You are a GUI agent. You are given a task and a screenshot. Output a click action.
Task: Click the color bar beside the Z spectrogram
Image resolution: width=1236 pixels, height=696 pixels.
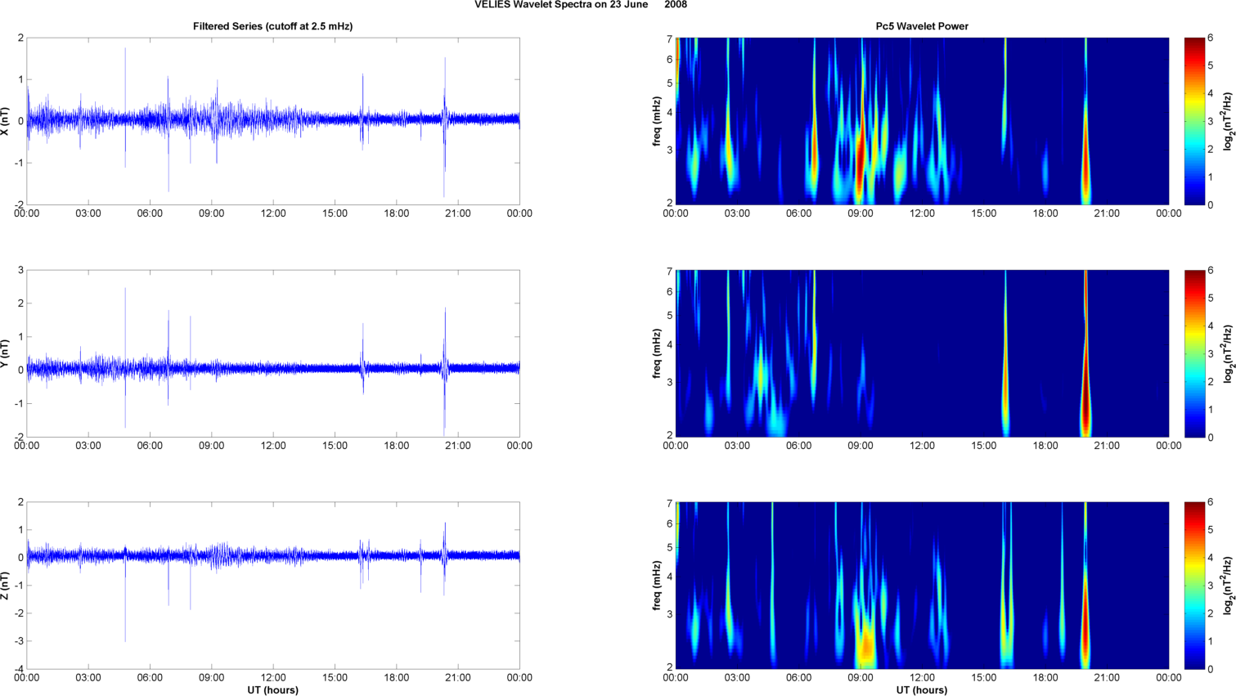coord(1194,586)
